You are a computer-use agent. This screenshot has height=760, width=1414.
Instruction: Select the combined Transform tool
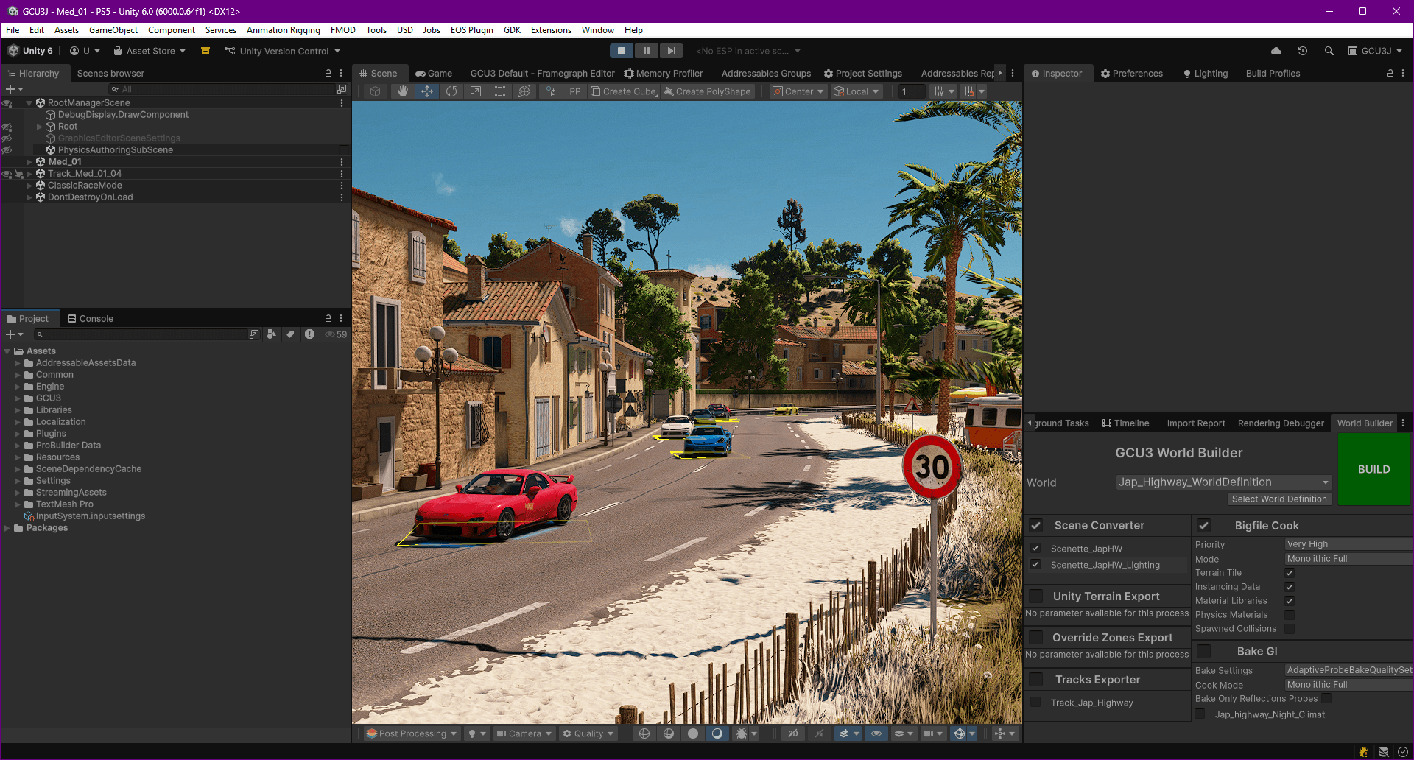tap(524, 91)
